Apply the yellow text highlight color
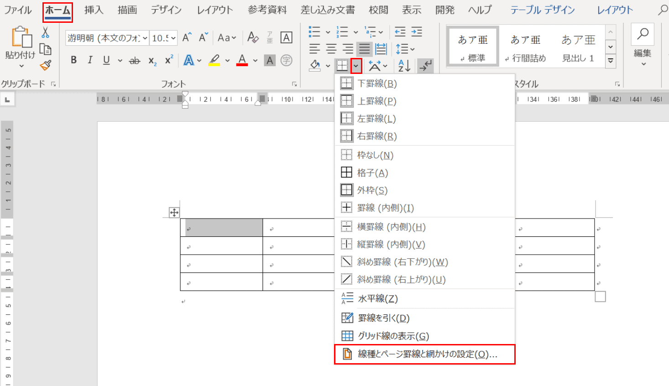 point(214,60)
